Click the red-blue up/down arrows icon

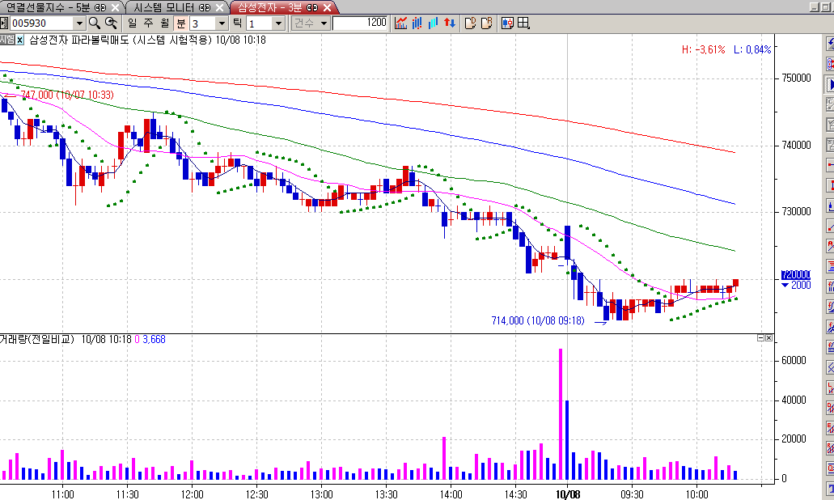448,23
